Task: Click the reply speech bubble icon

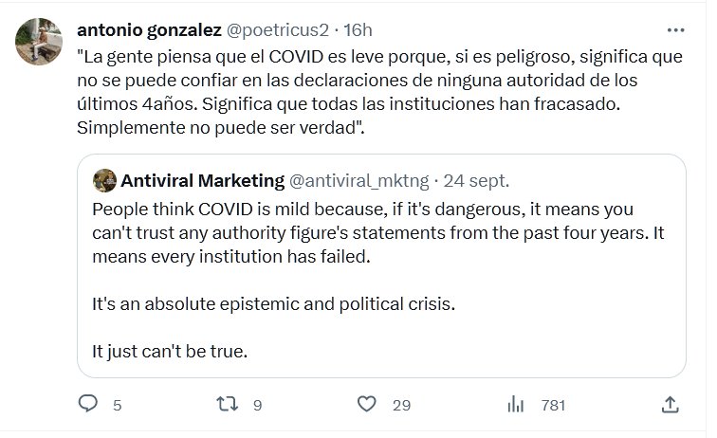Action: click(87, 404)
